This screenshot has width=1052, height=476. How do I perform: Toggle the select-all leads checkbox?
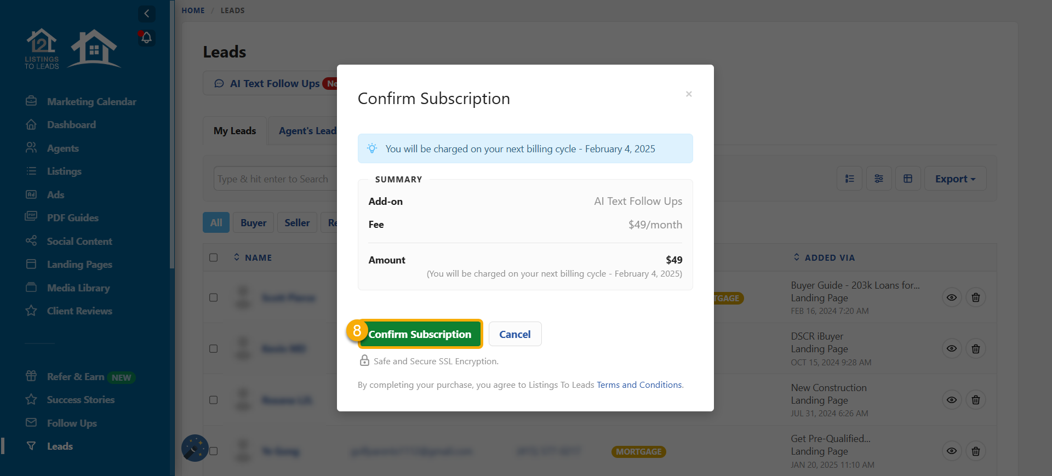click(x=214, y=257)
